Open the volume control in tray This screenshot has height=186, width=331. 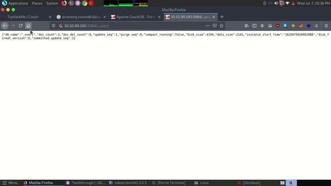pyautogui.click(x=276, y=3)
